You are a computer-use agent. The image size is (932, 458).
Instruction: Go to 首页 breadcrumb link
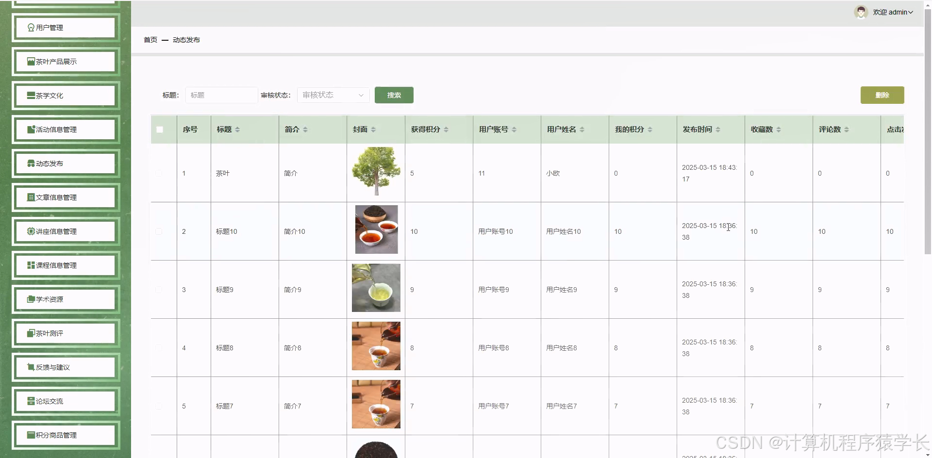click(x=150, y=40)
